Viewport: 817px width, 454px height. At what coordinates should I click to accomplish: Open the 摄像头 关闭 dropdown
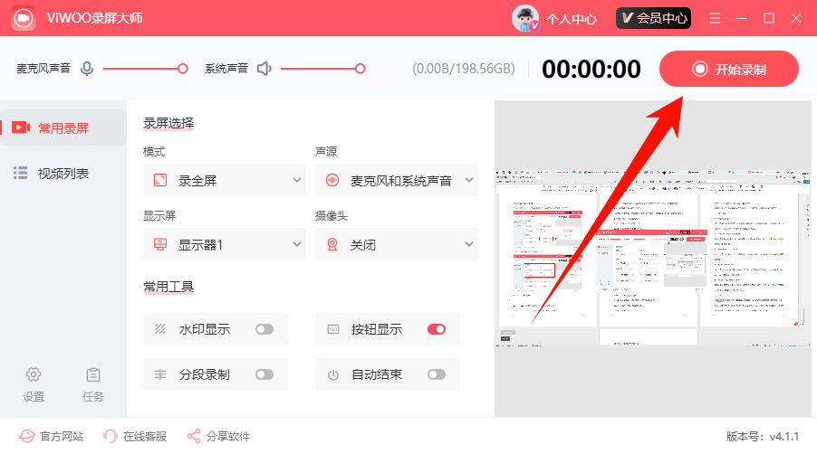(397, 244)
